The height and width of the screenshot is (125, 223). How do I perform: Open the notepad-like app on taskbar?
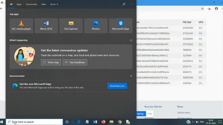(87, 122)
